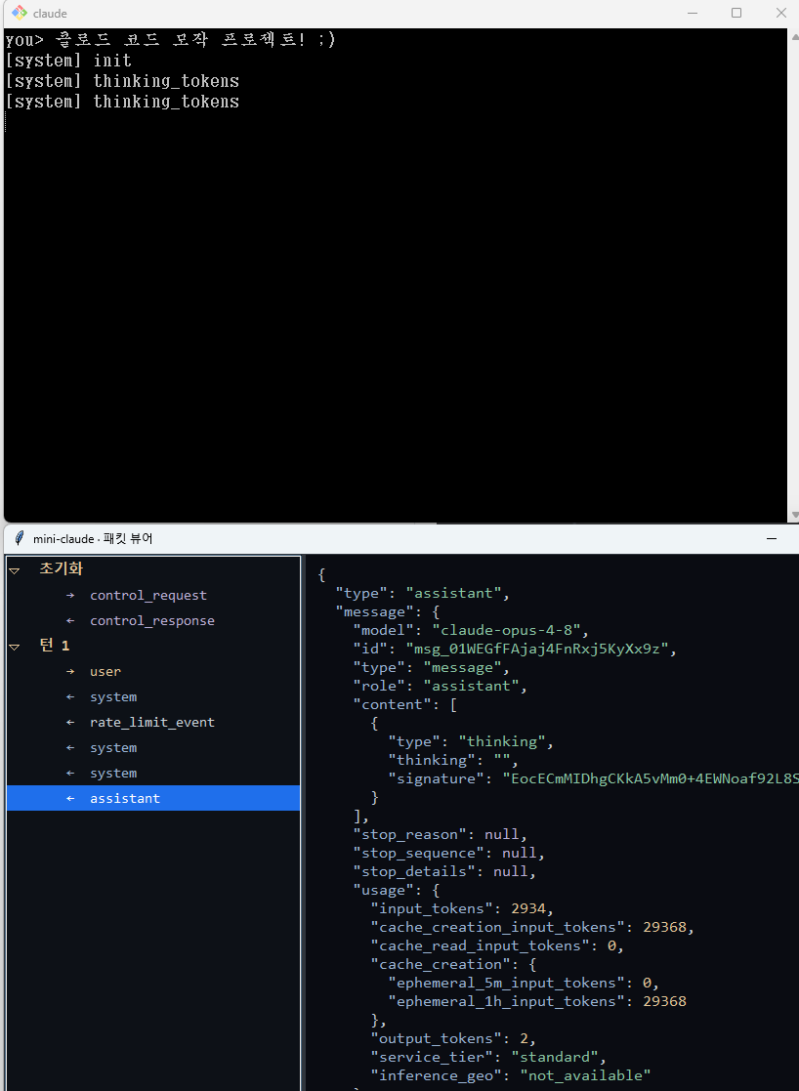The width and height of the screenshot is (799, 1091).
Task: Select the control_request row
Action: point(153,595)
